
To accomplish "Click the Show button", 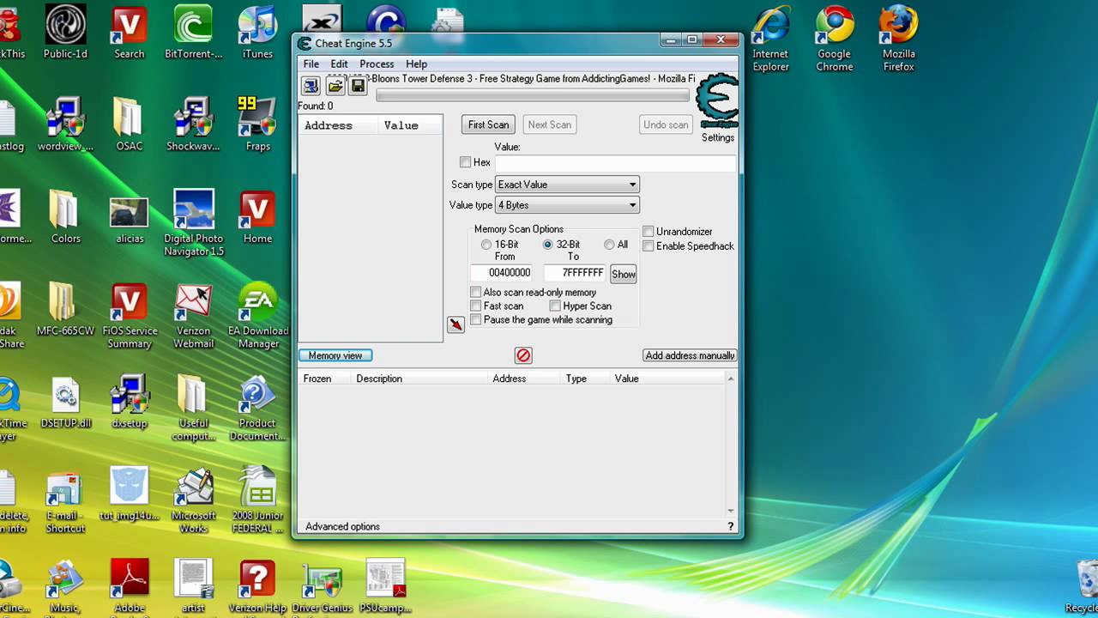I will [623, 274].
